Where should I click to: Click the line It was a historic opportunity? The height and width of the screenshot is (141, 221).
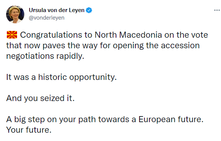pyautogui.click(x=61, y=77)
